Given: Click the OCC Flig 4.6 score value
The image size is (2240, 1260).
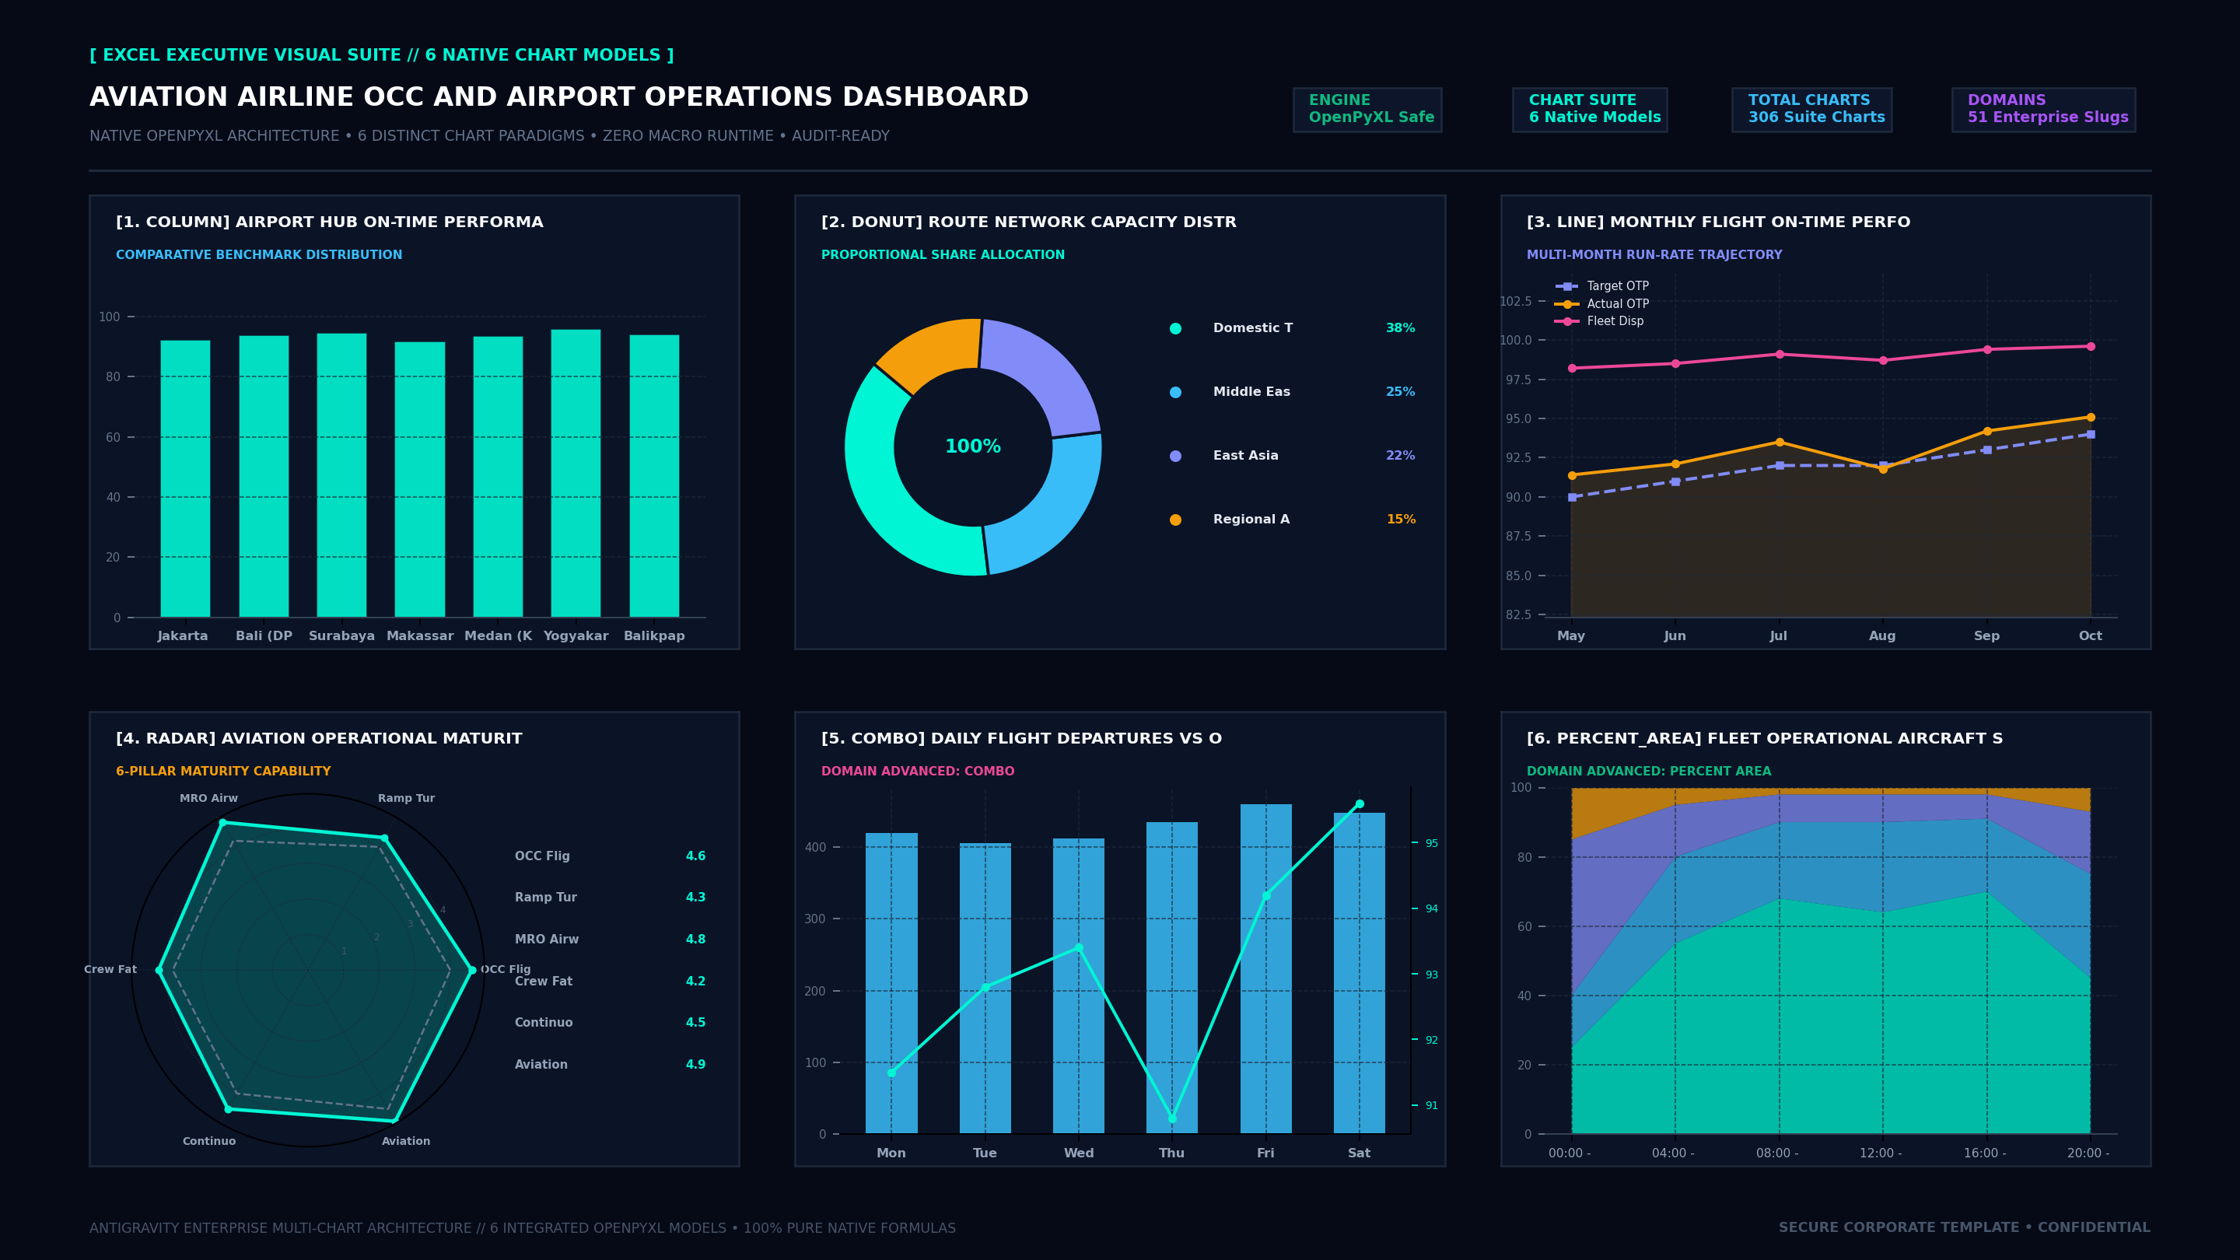Looking at the screenshot, I should pos(695,856).
